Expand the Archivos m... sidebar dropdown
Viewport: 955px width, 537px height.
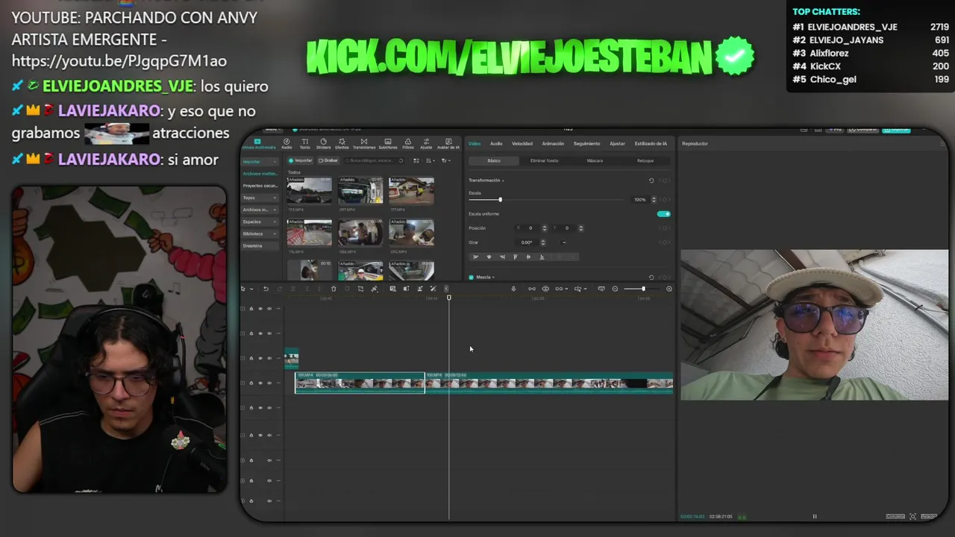click(275, 210)
